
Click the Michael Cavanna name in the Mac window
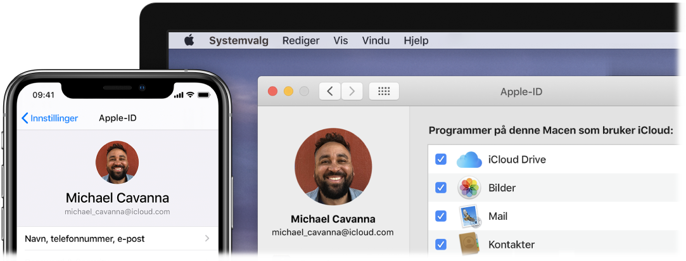333,219
